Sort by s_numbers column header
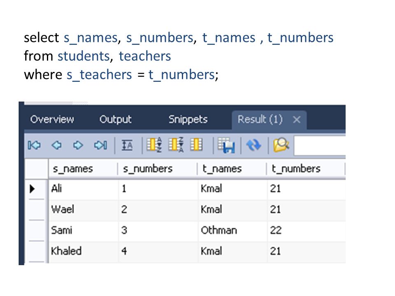The image size is (395, 296). pos(158,169)
